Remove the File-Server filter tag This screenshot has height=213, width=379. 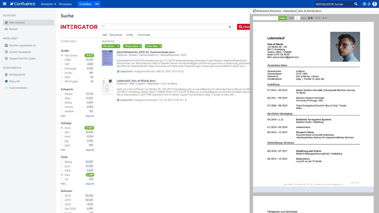tap(118, 46)
